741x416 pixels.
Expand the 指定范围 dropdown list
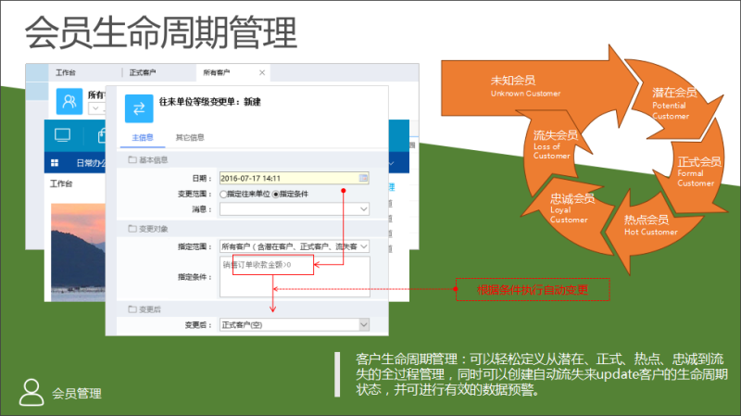click(364, 246)
